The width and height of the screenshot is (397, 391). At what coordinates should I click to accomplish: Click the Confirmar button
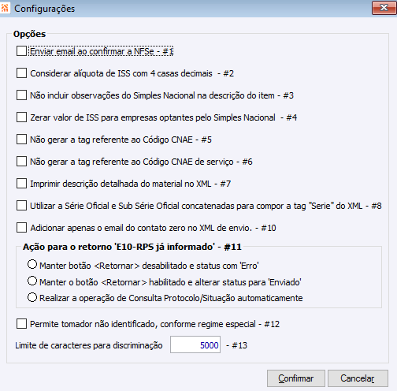(x=296, y=378)
